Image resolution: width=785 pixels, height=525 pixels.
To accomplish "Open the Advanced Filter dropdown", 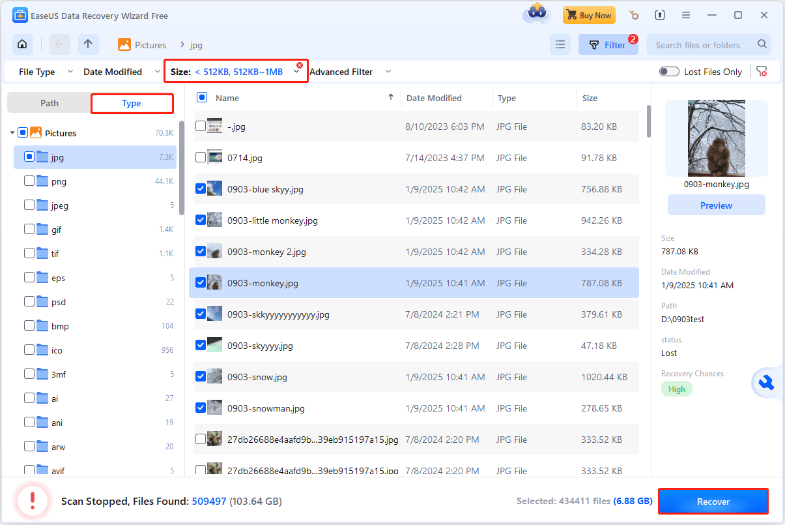I will 350,72.
